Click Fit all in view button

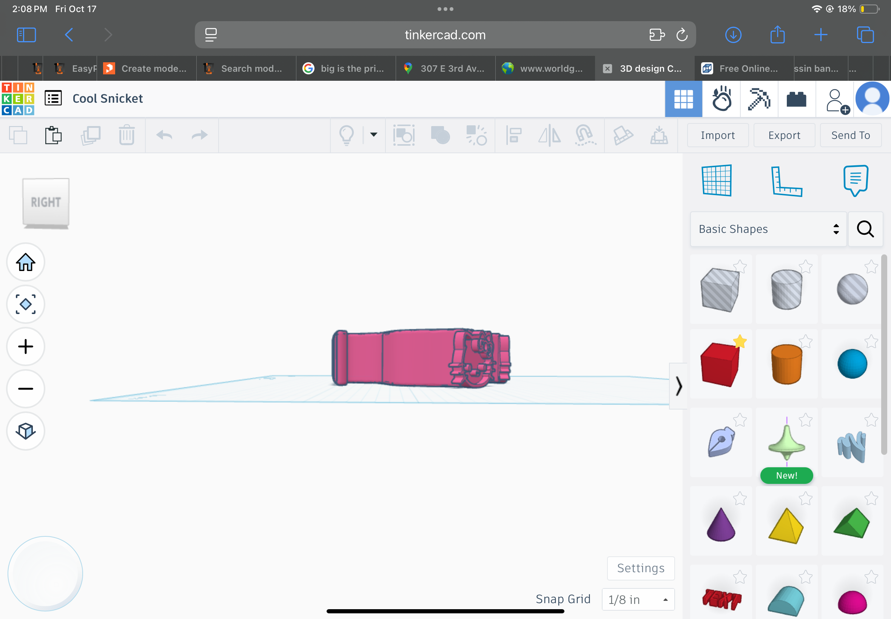tap(26, 305)
